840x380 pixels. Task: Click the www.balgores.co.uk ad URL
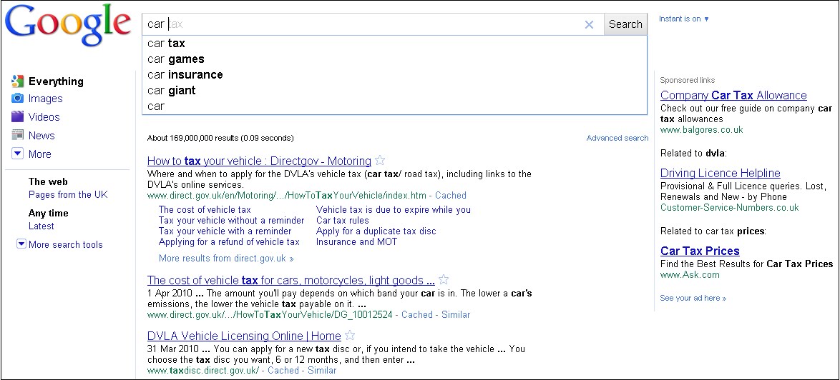[x=701, y=129]
